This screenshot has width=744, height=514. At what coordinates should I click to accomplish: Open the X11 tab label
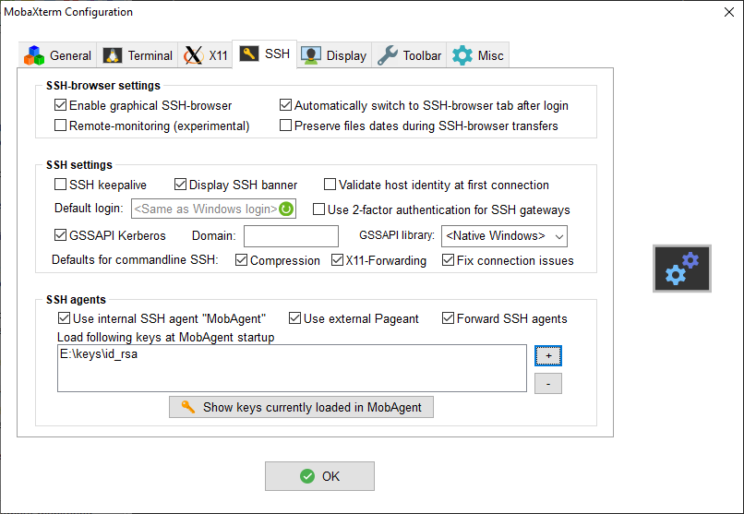pos(218,55)
